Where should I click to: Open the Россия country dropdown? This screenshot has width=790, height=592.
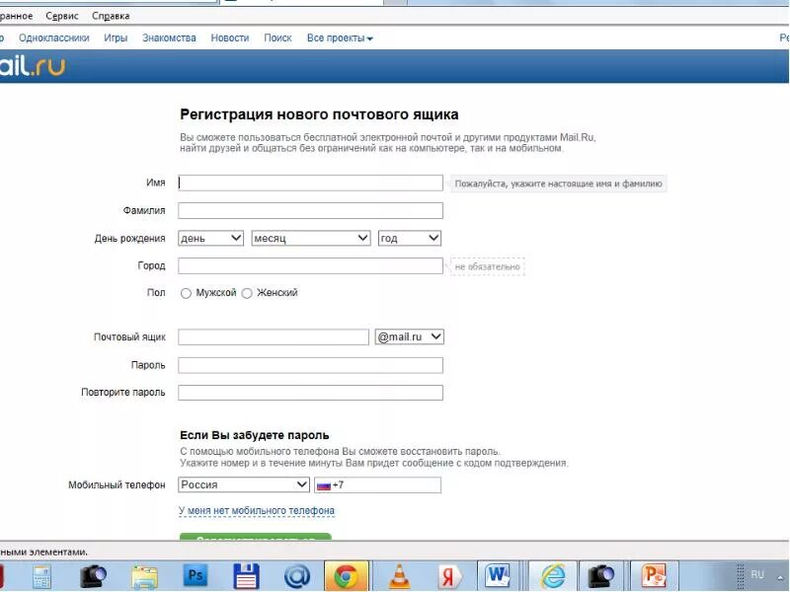tap(243, 484)
